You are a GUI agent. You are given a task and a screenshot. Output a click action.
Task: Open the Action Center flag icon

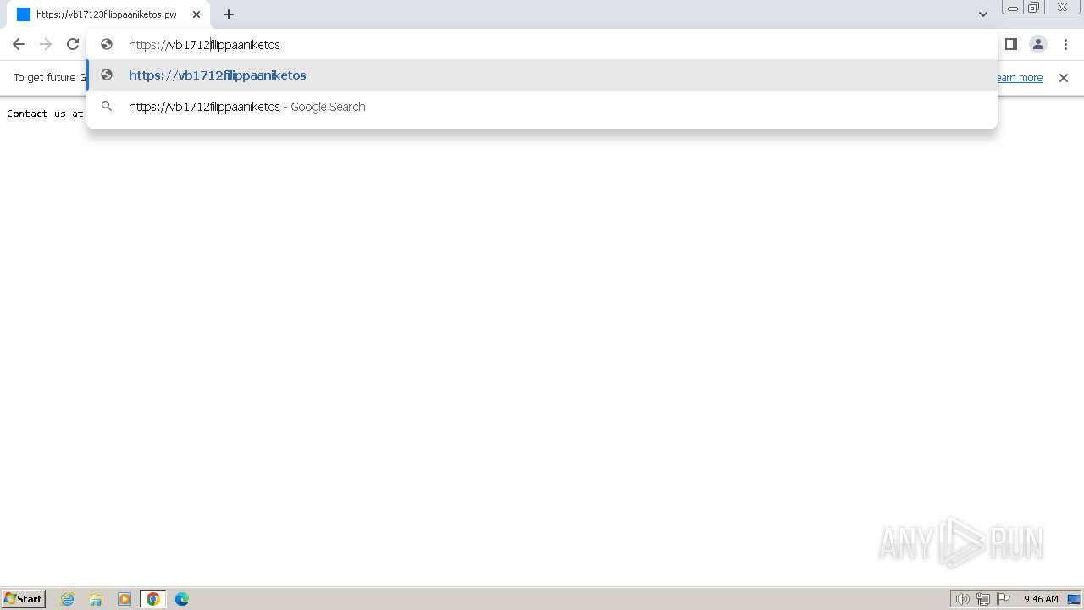click(x=1004, y=599)
